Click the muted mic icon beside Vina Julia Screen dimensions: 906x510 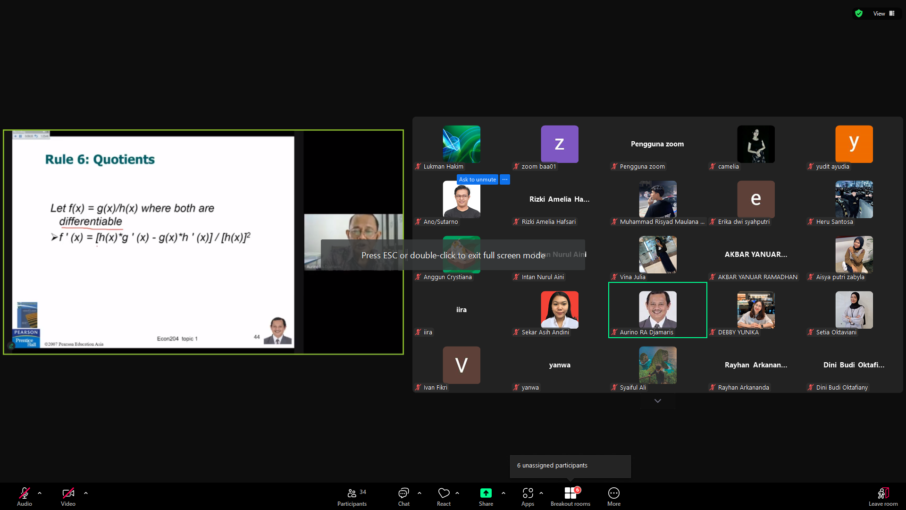coord(614,277)
